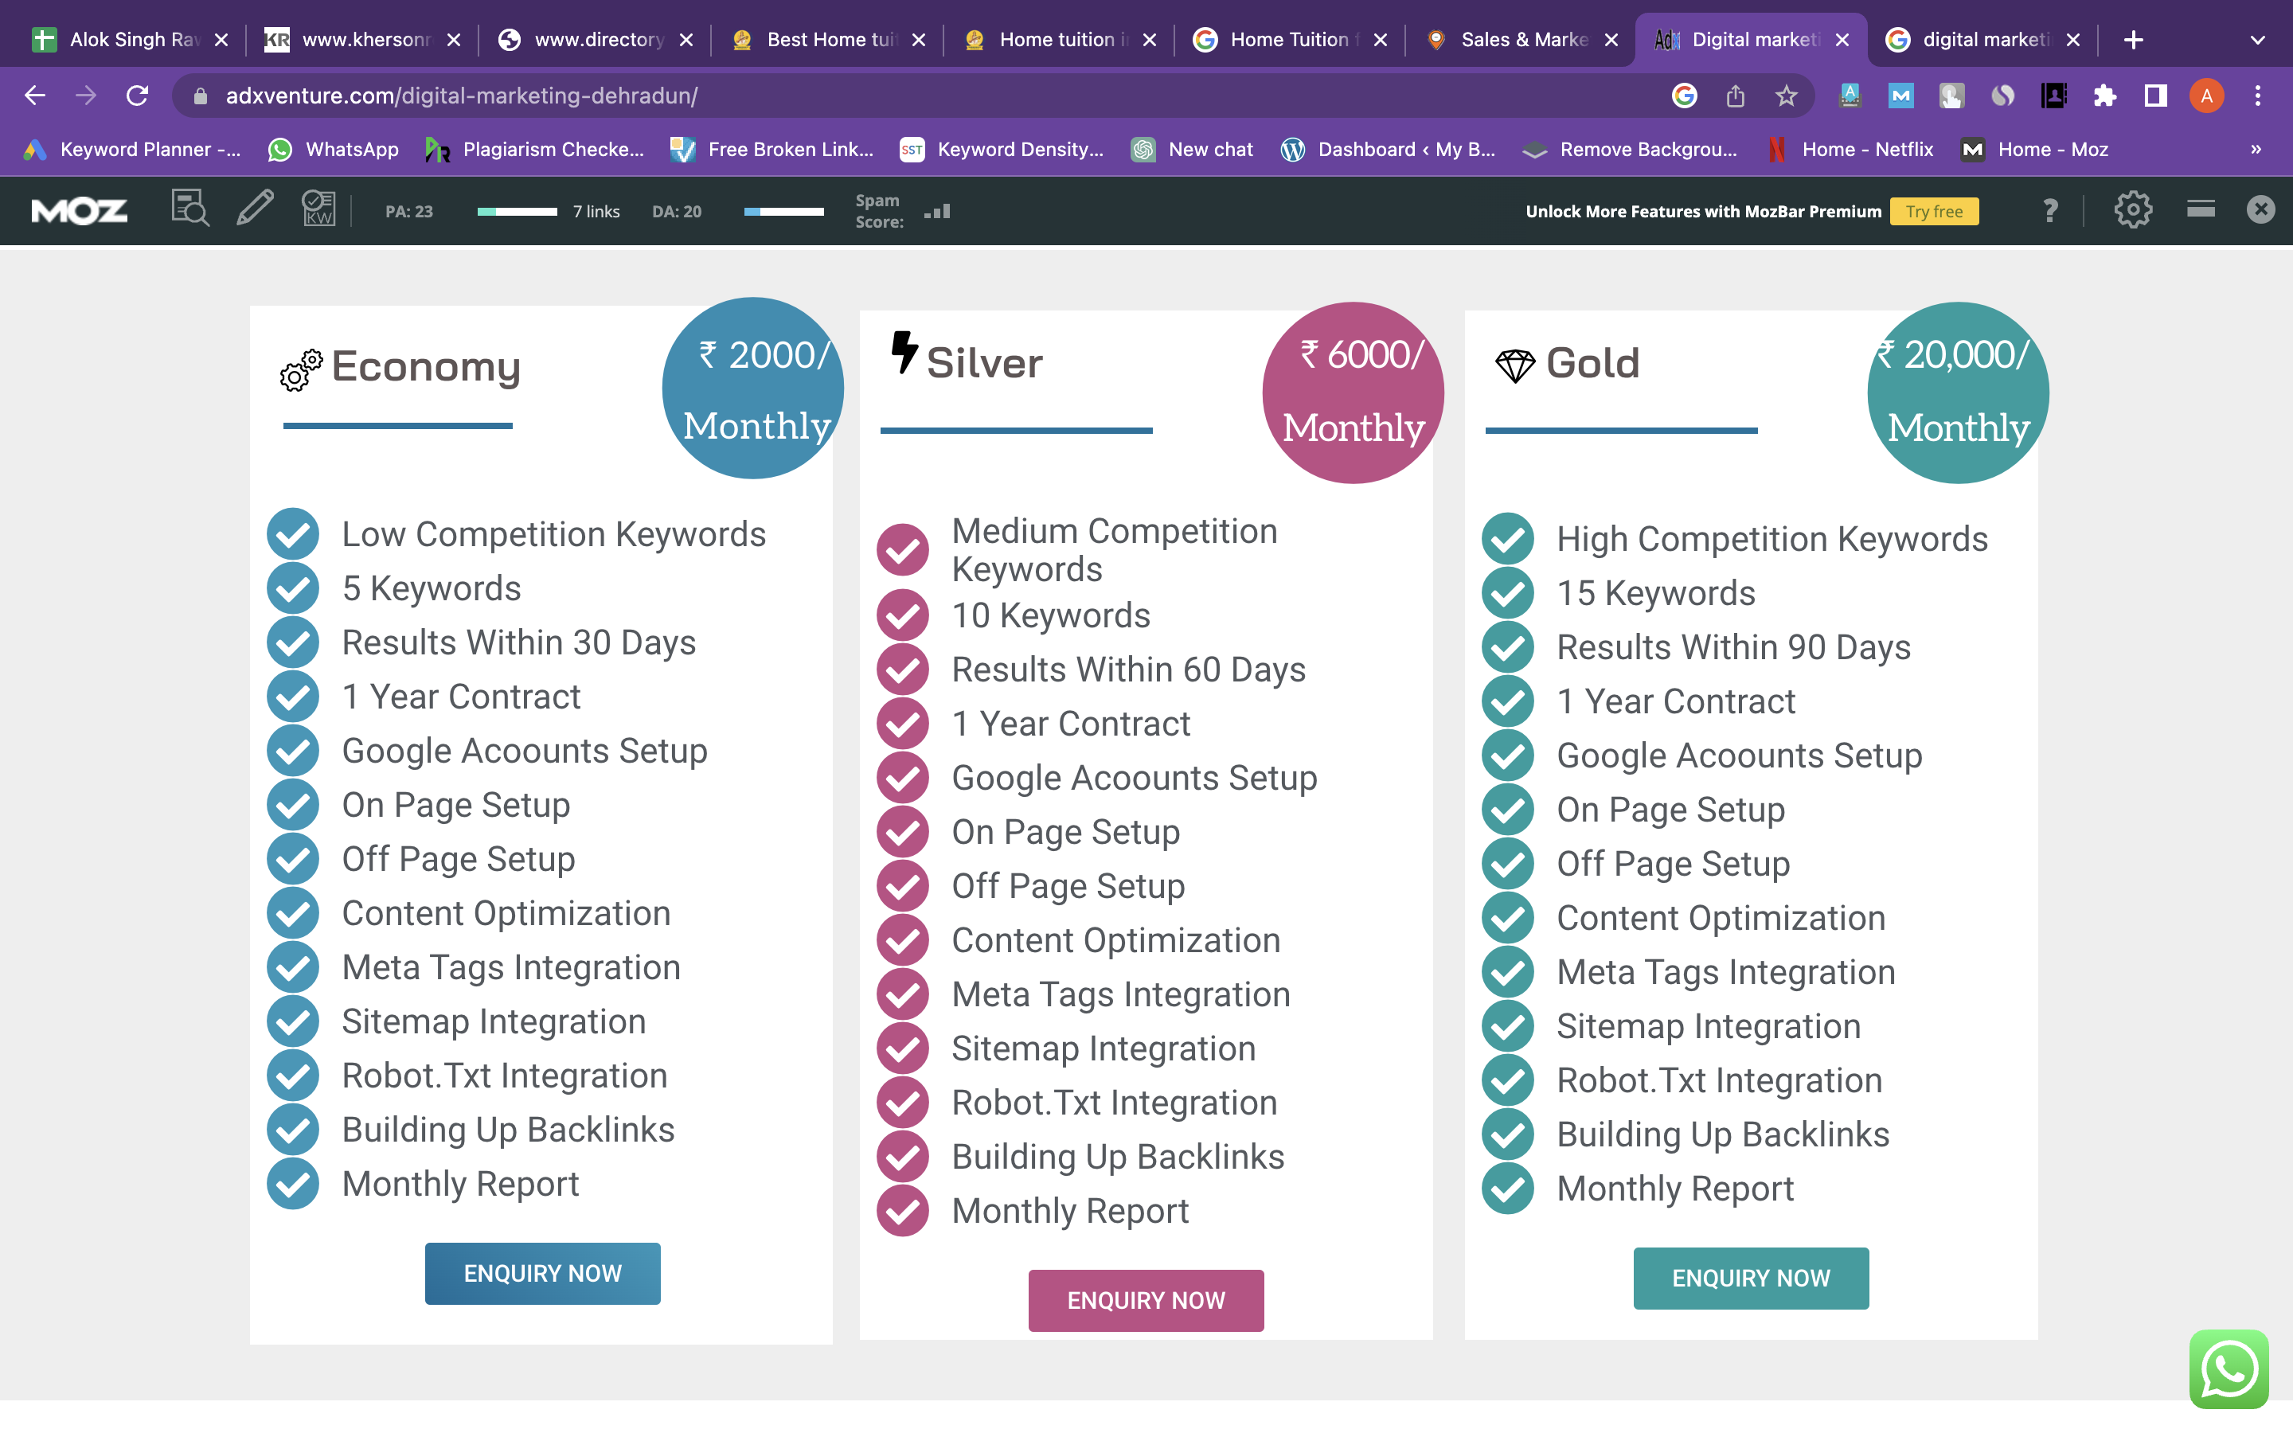
Task: Click the DA score bar
Action: (784, 211)
